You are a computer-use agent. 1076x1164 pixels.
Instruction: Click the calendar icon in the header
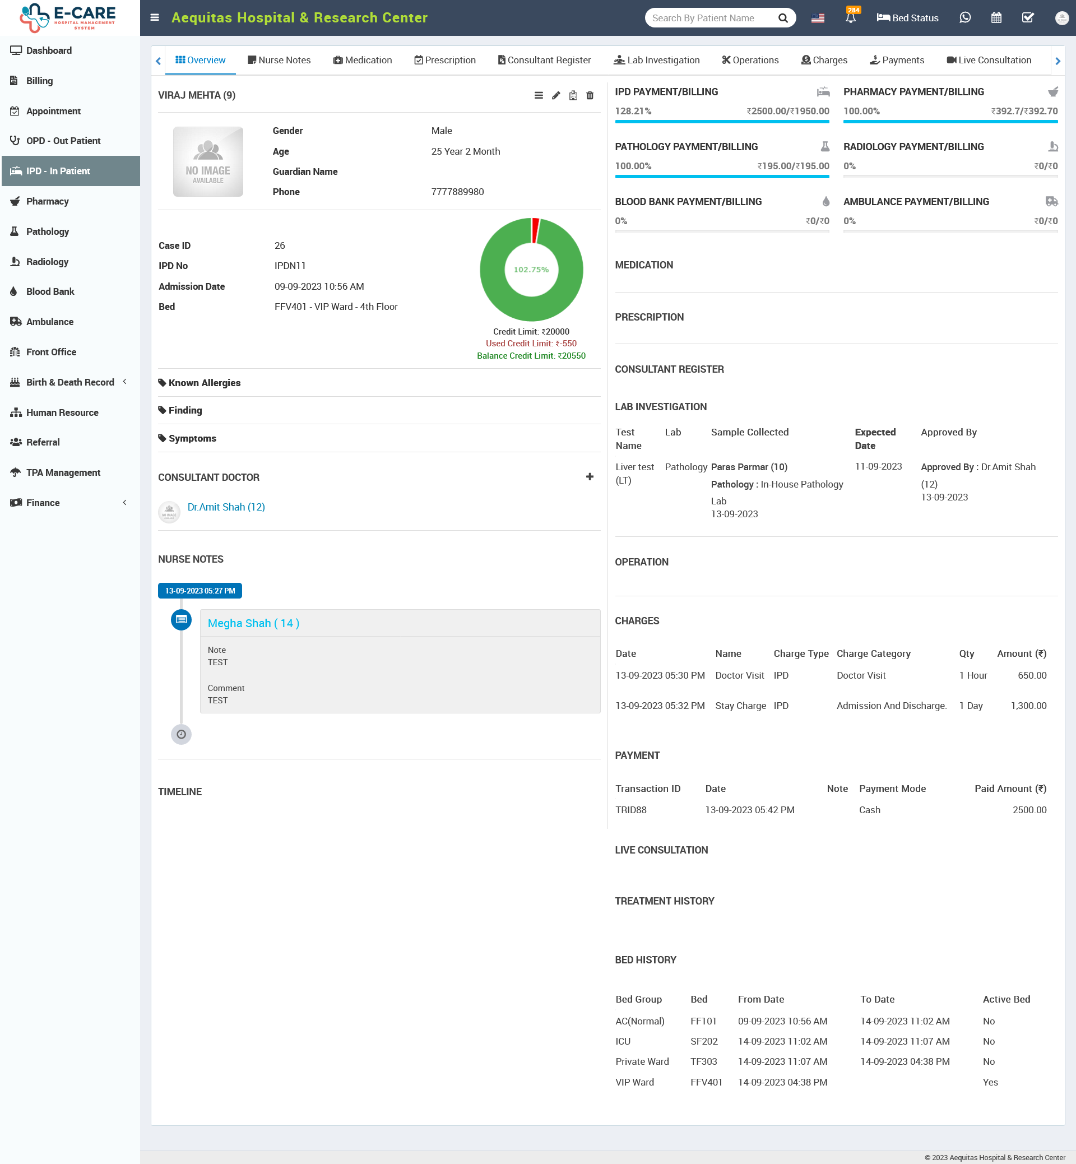[996, 17]
